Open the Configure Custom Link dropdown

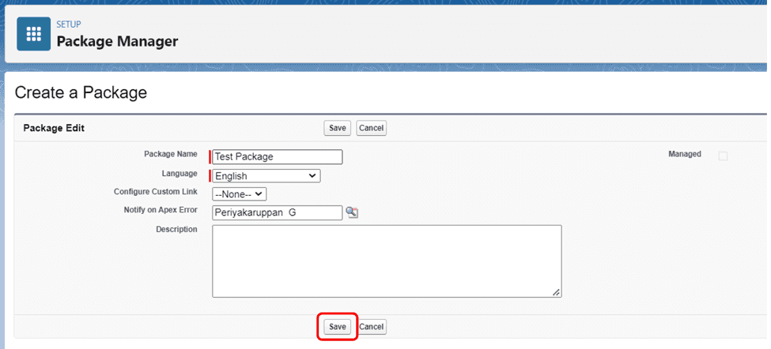[x=240, y=194]
